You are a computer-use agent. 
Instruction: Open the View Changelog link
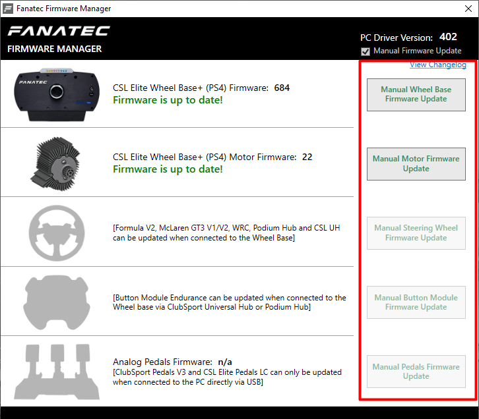coord(437,65)
